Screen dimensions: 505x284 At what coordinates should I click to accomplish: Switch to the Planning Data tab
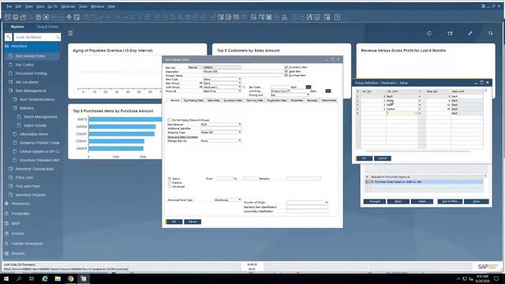(x=254, y=100)
